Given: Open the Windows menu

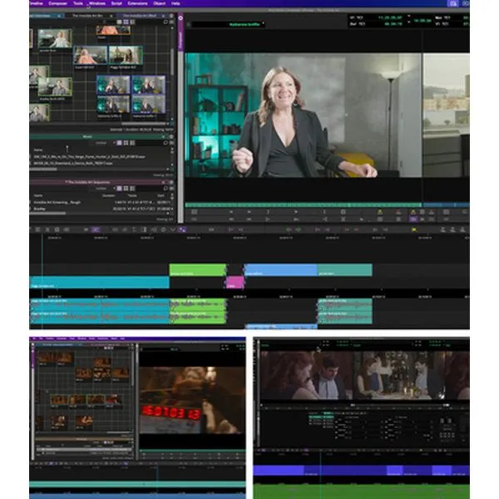Looking at the screenshot, I should pos(97,3).
